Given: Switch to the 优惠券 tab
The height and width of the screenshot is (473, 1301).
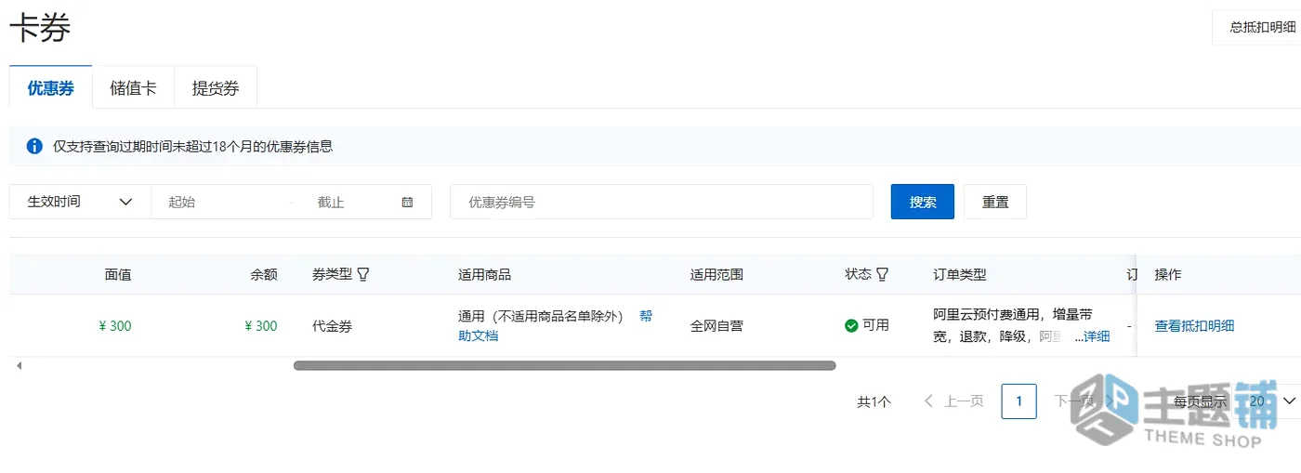Looking at the screenshot, I should coord(50,88).
